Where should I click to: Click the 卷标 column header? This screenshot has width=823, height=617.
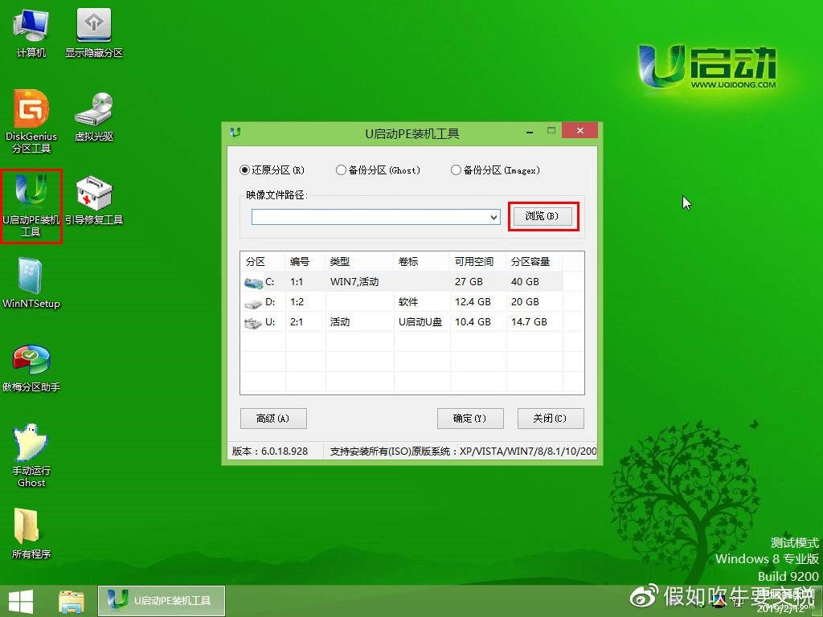click(x=422, y=261)
